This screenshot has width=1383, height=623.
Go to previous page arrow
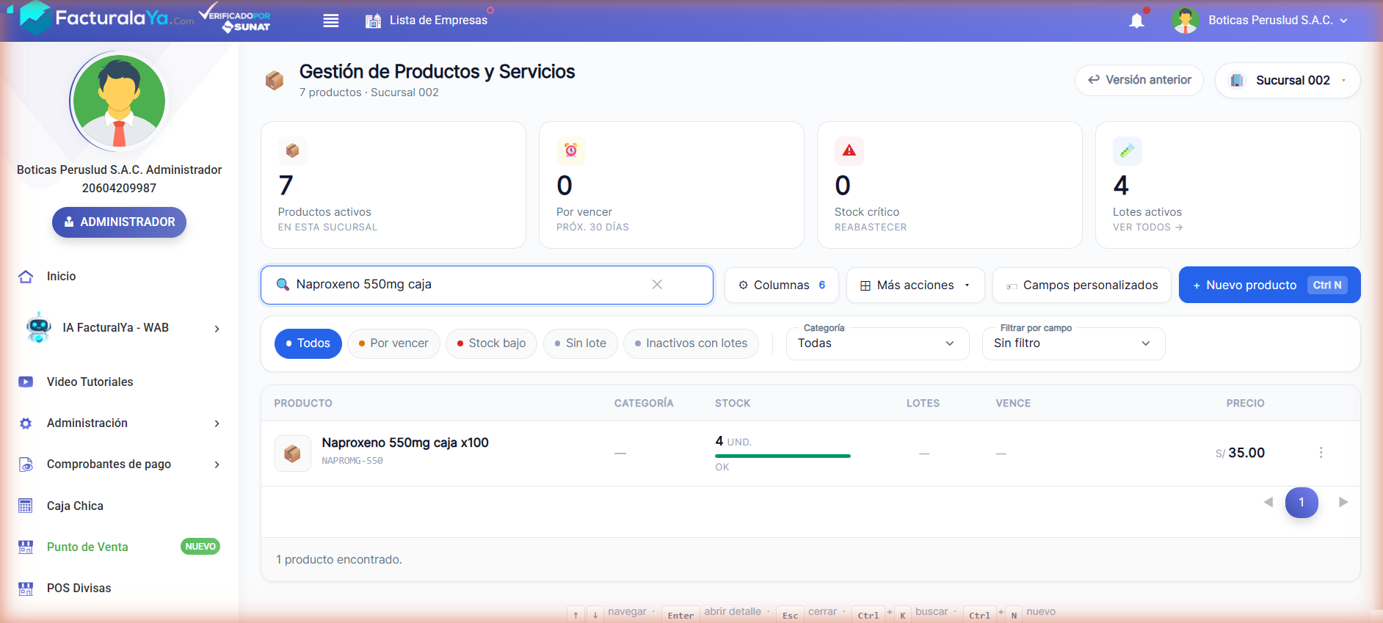tap(1268, 503)
